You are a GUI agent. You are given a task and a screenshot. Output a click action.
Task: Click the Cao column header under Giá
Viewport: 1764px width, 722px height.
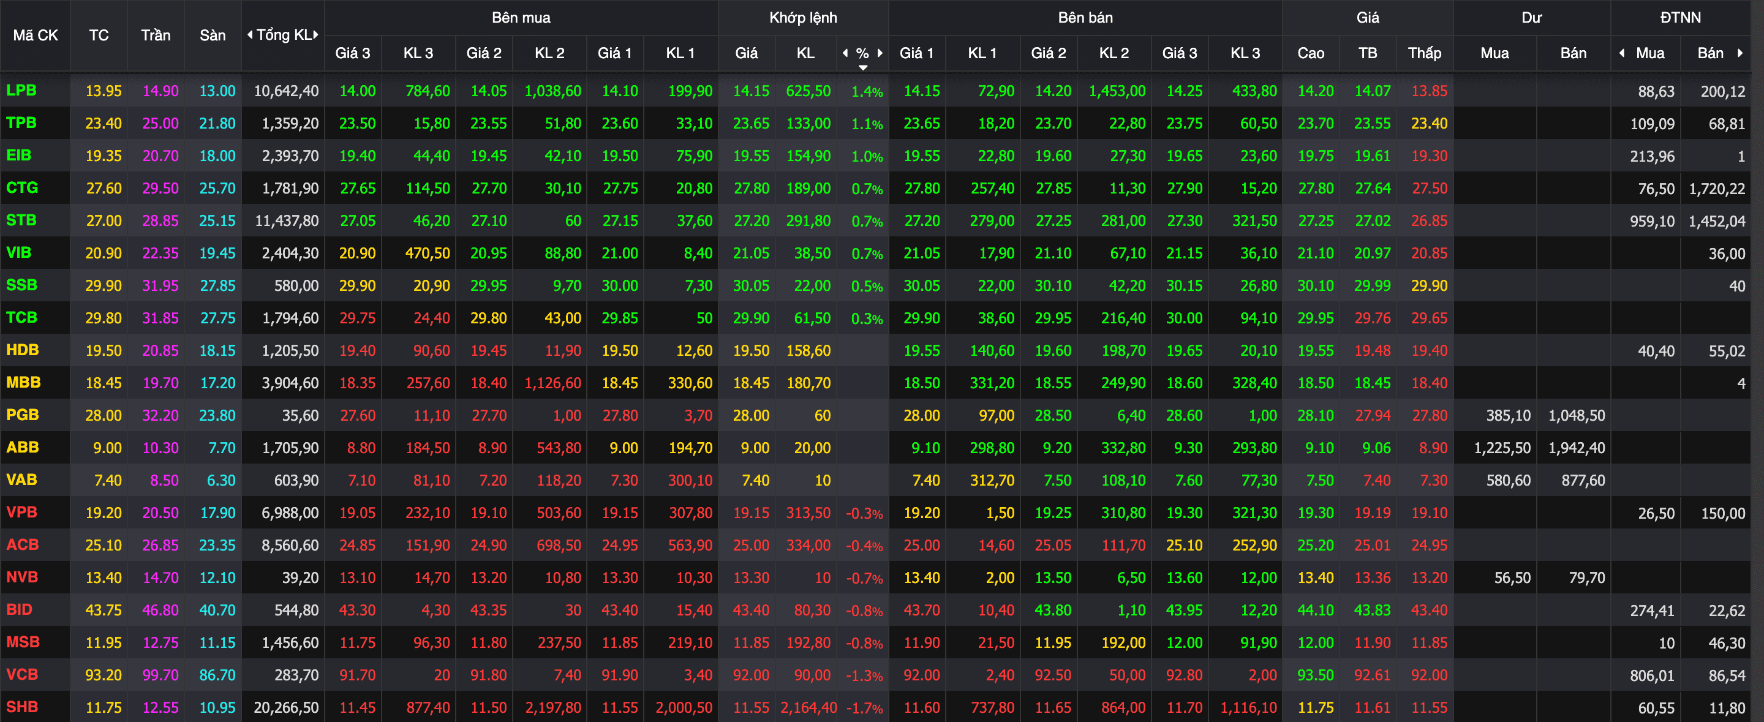(x=1311, y=53)
